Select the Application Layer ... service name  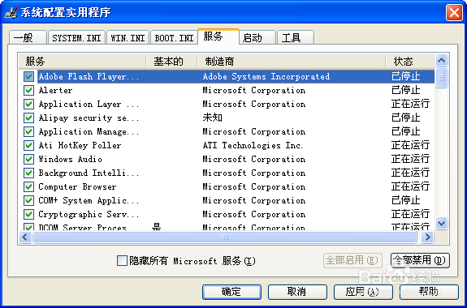[89, 104]
